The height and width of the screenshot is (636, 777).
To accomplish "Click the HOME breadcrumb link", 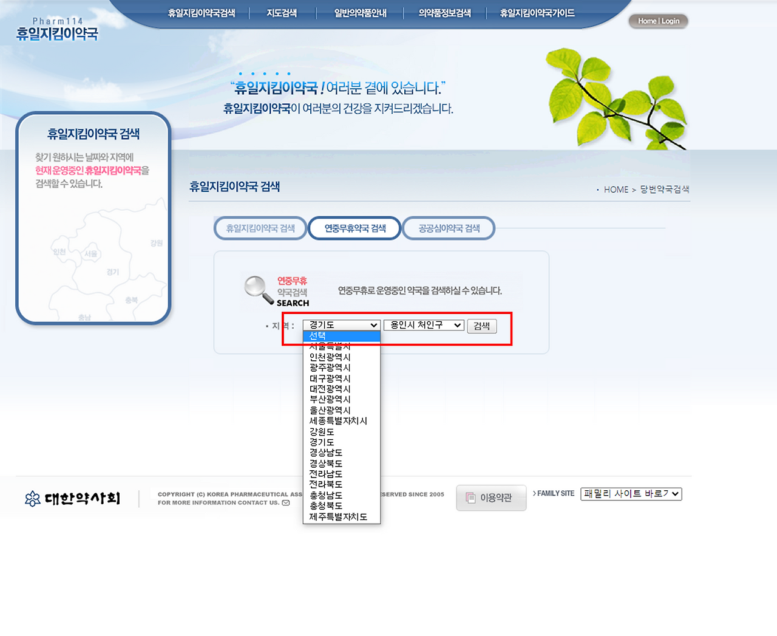I will (x=616, y=189).
